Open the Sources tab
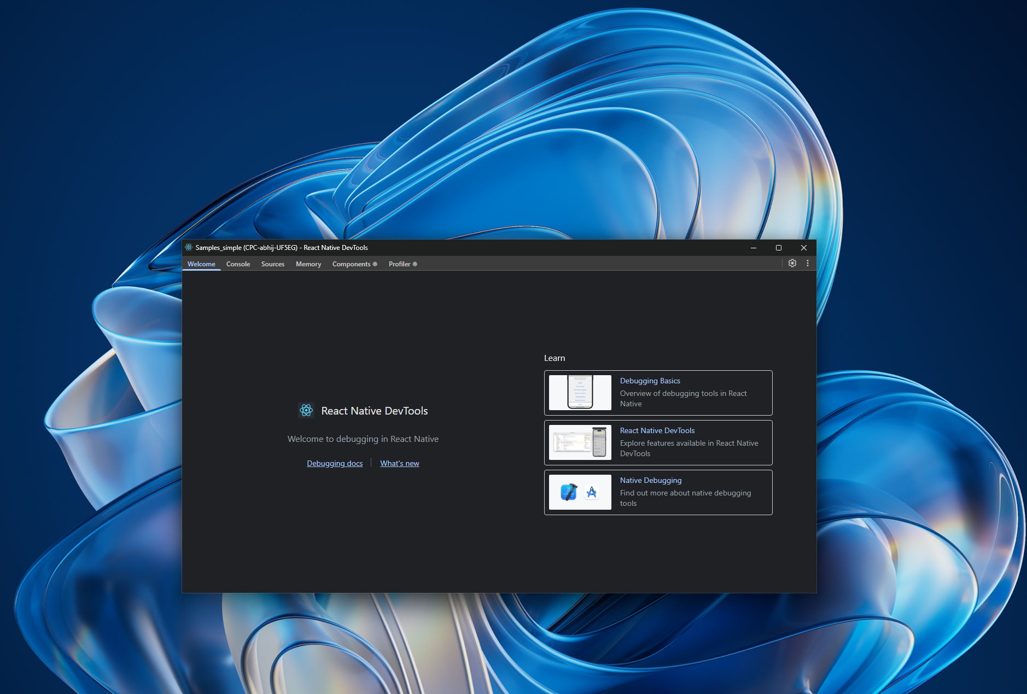 click(272, 264)
